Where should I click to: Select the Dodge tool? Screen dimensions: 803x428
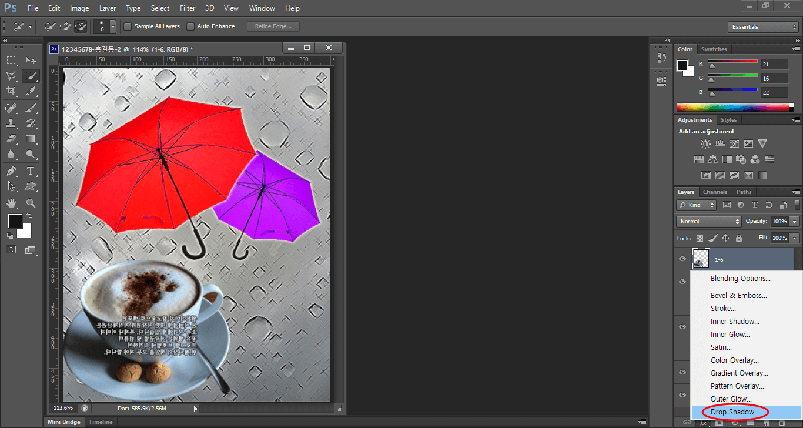(31, 155)
